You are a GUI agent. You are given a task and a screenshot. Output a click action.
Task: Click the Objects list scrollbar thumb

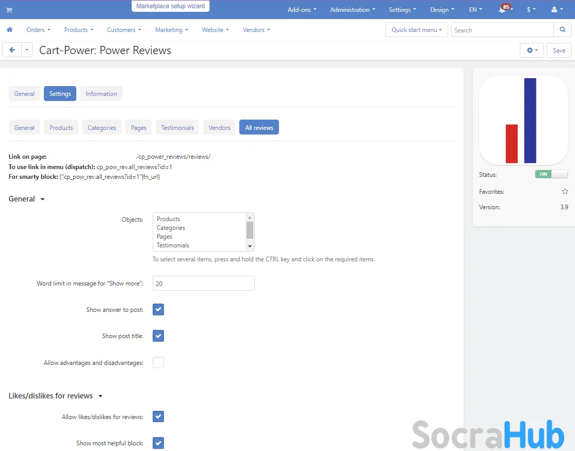click(x=250, y=230)
